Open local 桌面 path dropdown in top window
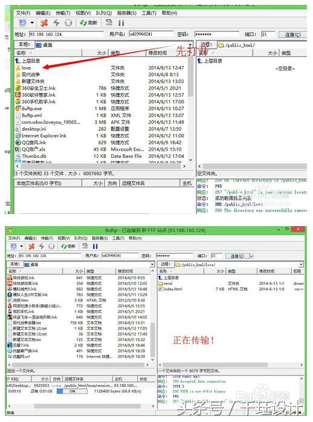 [x=190, y=45]
